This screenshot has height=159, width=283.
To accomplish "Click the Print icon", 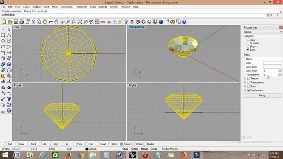I will coord(22,22).
